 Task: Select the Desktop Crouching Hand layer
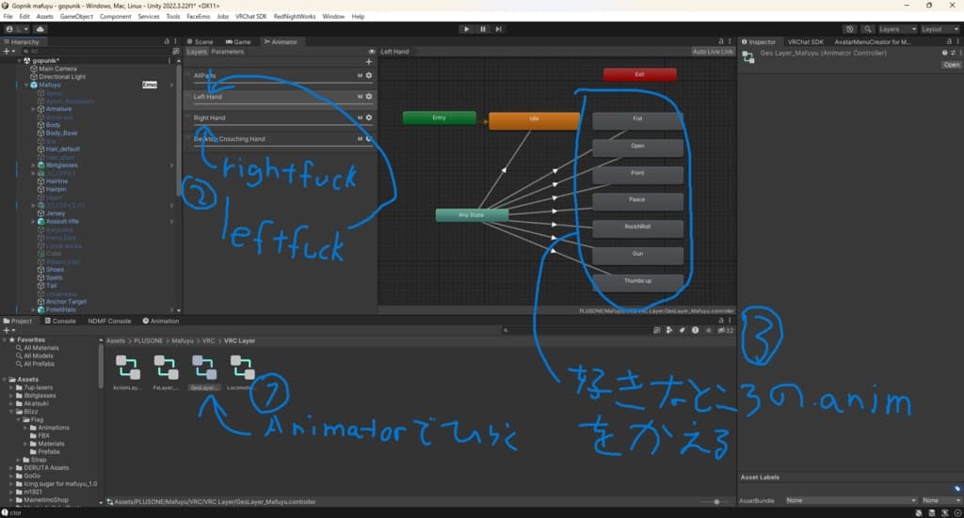click(x=281, y=139)
